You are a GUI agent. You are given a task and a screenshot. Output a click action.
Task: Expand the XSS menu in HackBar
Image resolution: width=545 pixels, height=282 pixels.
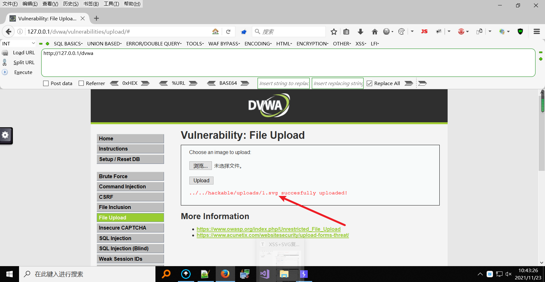click(361, 44)
